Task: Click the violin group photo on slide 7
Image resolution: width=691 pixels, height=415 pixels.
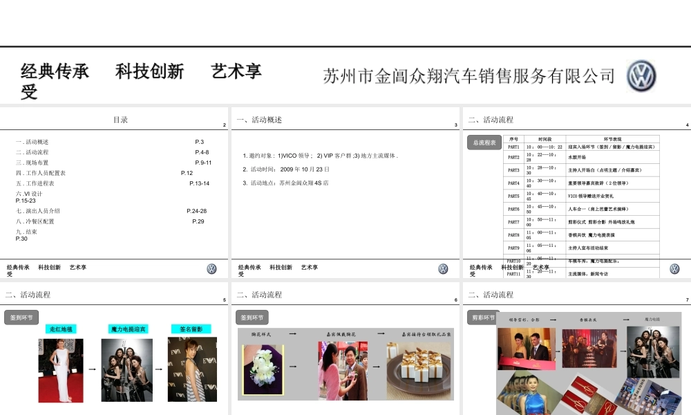Action: coord(653,351)
